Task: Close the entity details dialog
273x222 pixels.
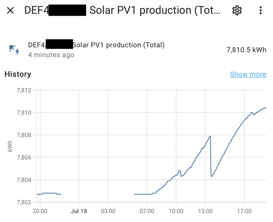Action: (x=11, y=11)
